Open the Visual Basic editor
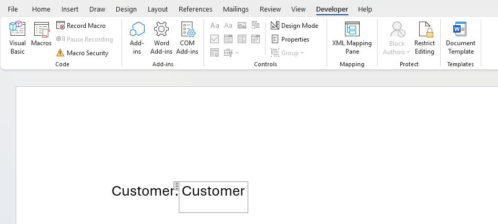The height and width of the screenshot is (224, 498). coord(17,38)
